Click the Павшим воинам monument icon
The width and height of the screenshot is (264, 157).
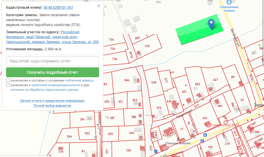(178, 139)
